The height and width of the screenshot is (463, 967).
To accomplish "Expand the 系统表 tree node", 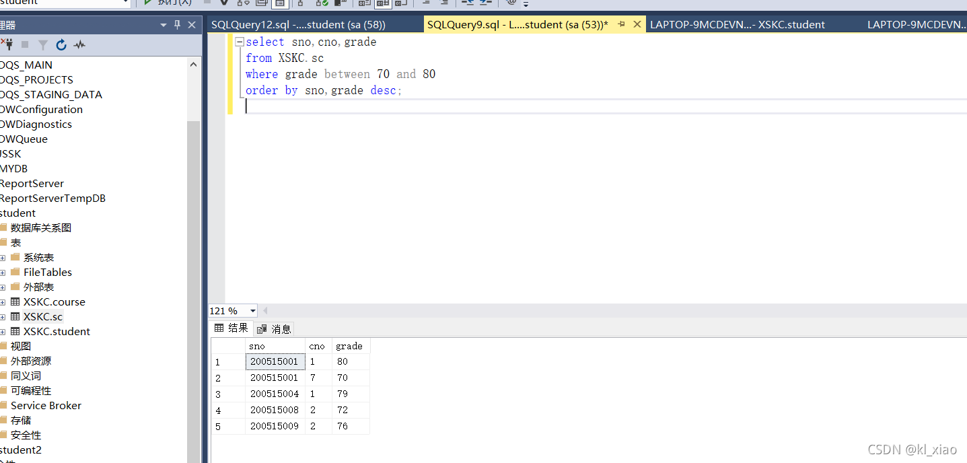I will (x=3, y=258).
